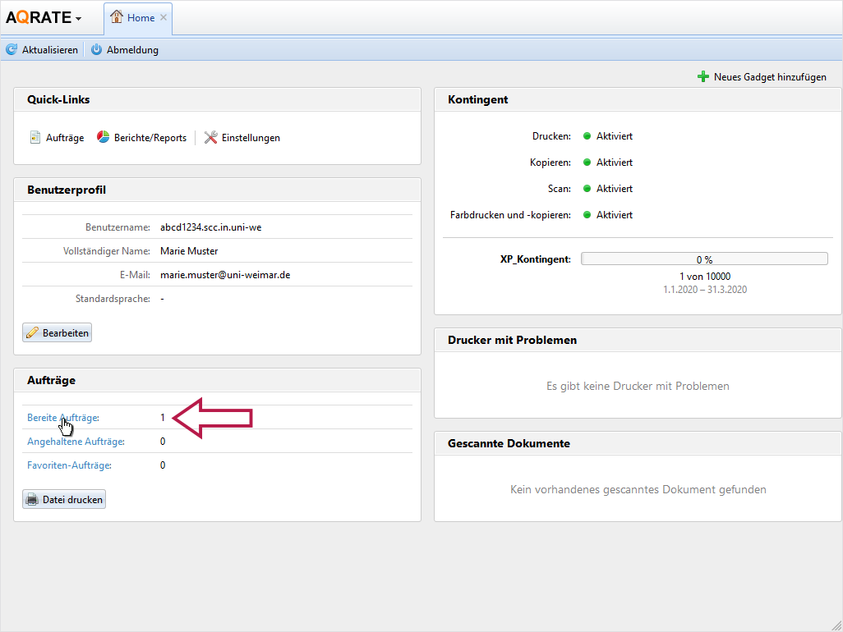843x632 pixels.
Task: Open Berichte/Reports pie chart icon
Action: (104, 138)
